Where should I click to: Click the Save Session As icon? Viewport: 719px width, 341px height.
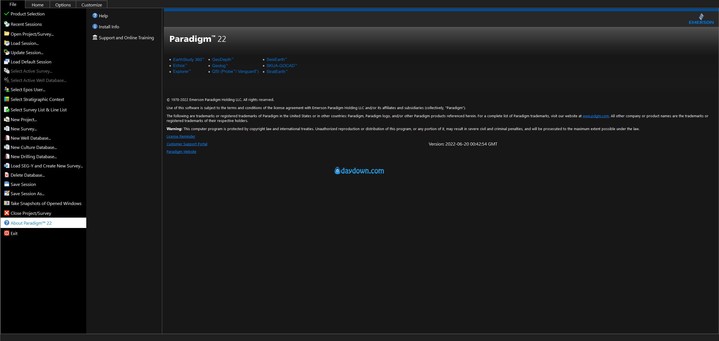(x=7, y=193)
